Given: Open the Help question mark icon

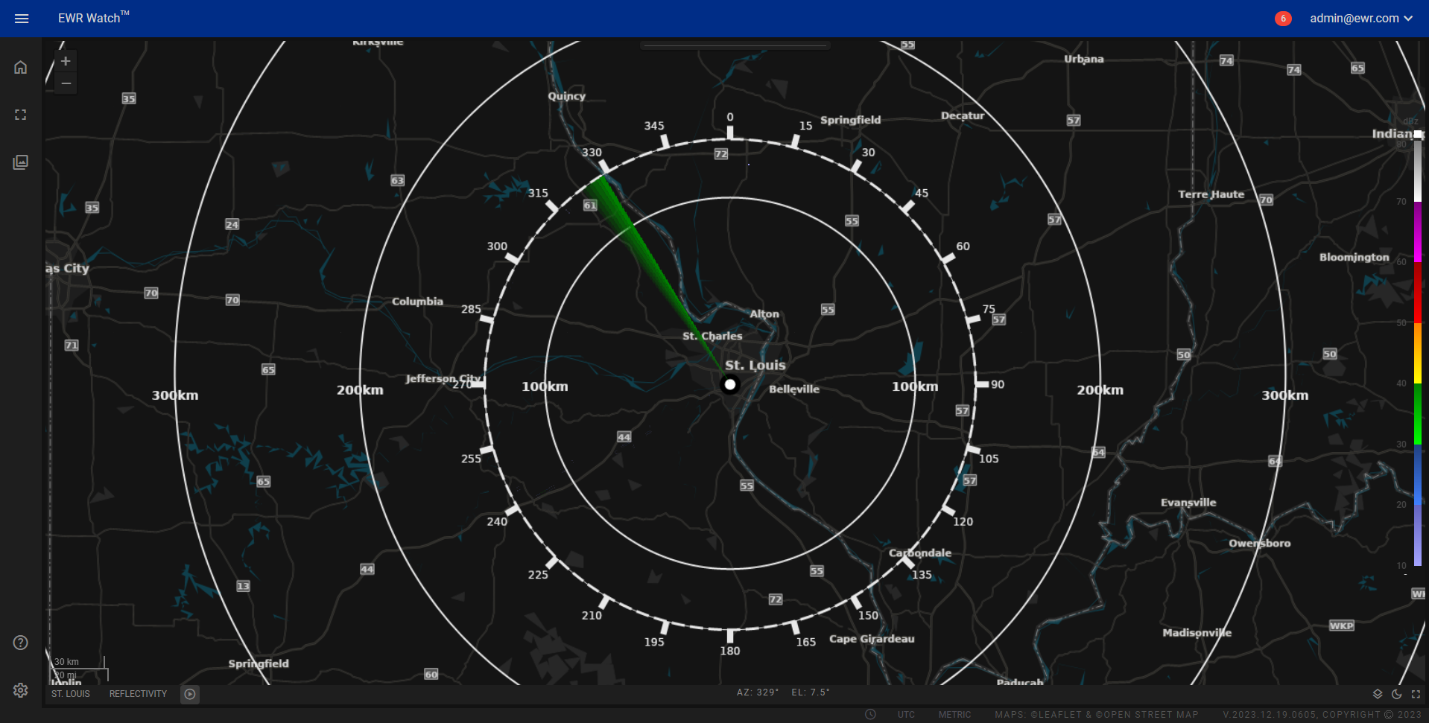Looking at the screenshot, I should tap(21, 643).
